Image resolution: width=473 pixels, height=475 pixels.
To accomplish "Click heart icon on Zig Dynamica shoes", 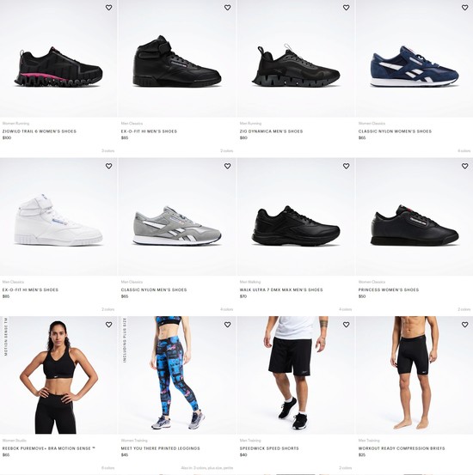I will (x=346, y=8).
